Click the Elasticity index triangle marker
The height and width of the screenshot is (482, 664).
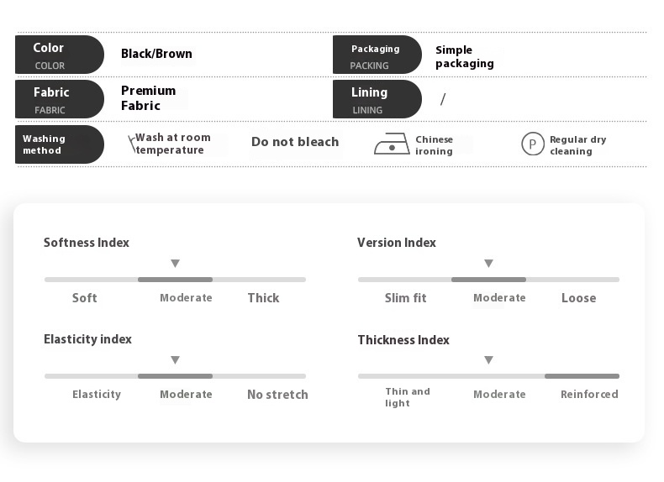pyautogui.click(x=175, y=360)
